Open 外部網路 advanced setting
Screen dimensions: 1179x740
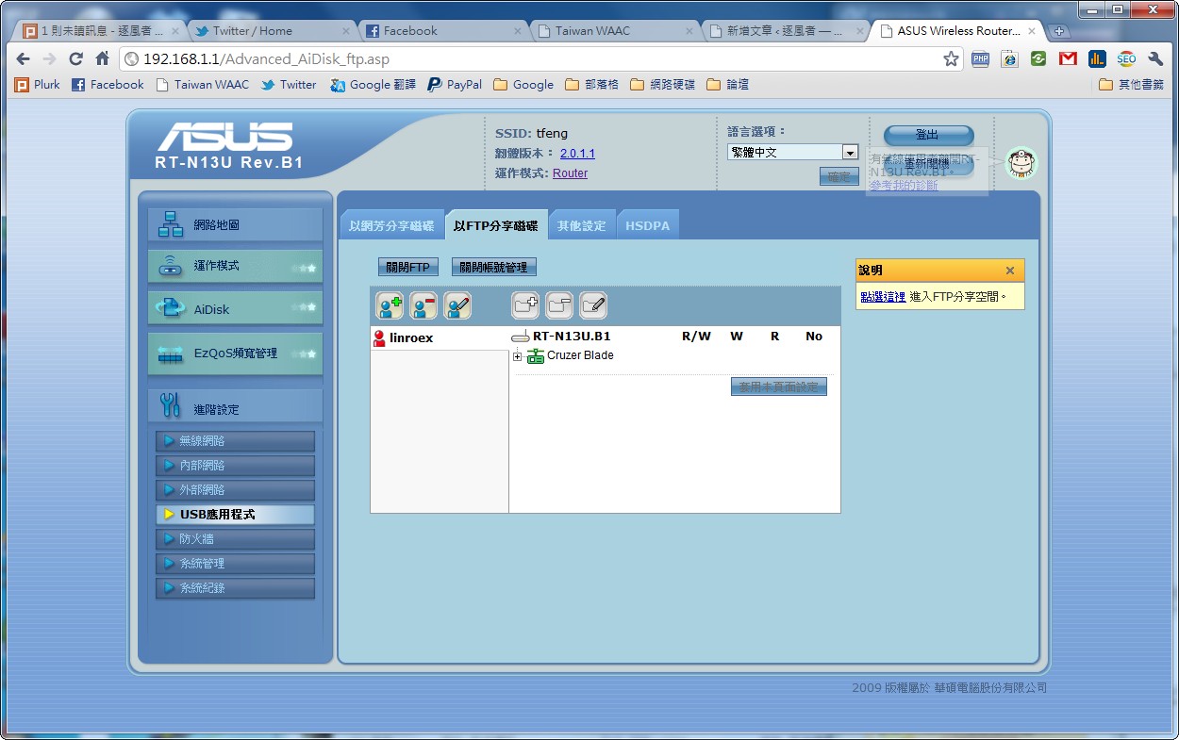pyautogui.click(x=235, y=490)
